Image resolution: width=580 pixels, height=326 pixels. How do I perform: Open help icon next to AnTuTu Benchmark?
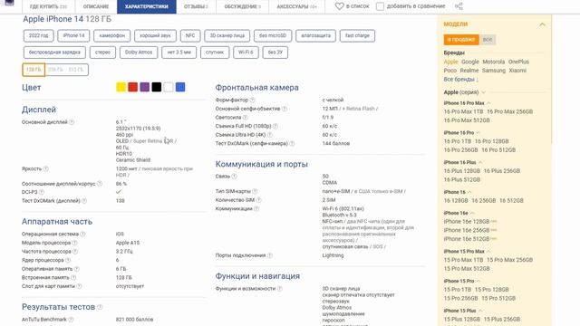(71, 320)
